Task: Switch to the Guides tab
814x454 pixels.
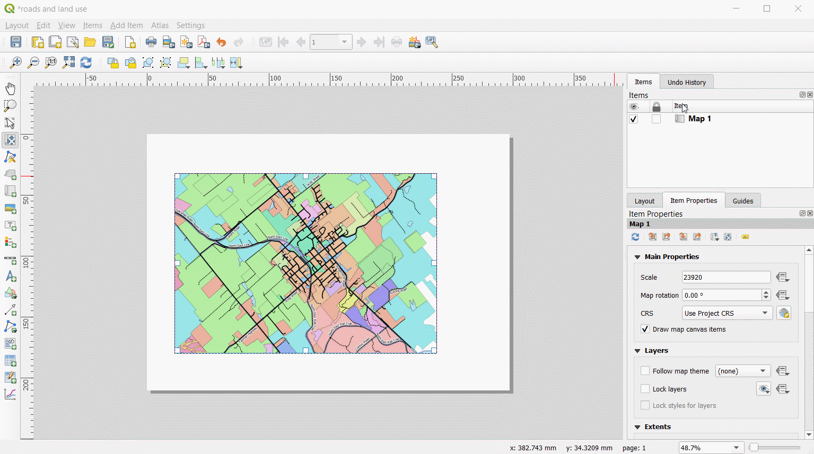Action: click(x=743, y=201)
